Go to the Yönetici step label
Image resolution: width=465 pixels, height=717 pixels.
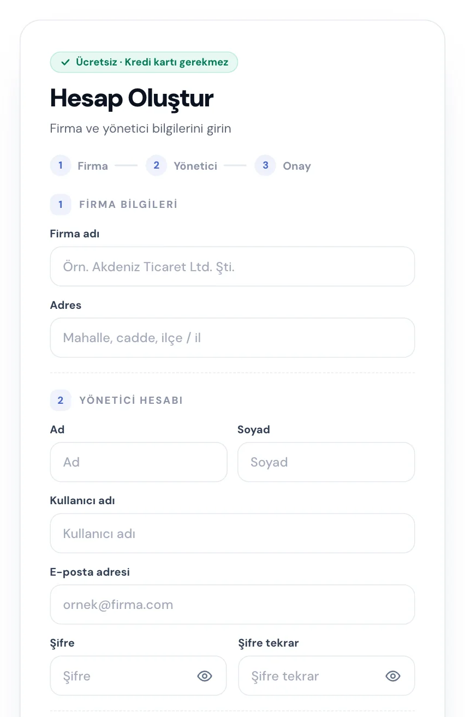click(195, 166)
